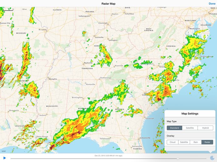
Task: Tap the Columbus city label
Action: point(129,14)
